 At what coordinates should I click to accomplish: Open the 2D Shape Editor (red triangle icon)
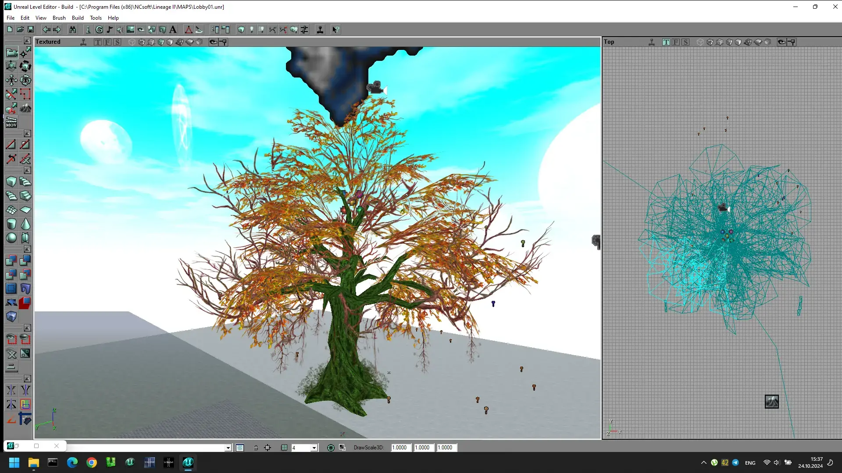tap(189, 29)
